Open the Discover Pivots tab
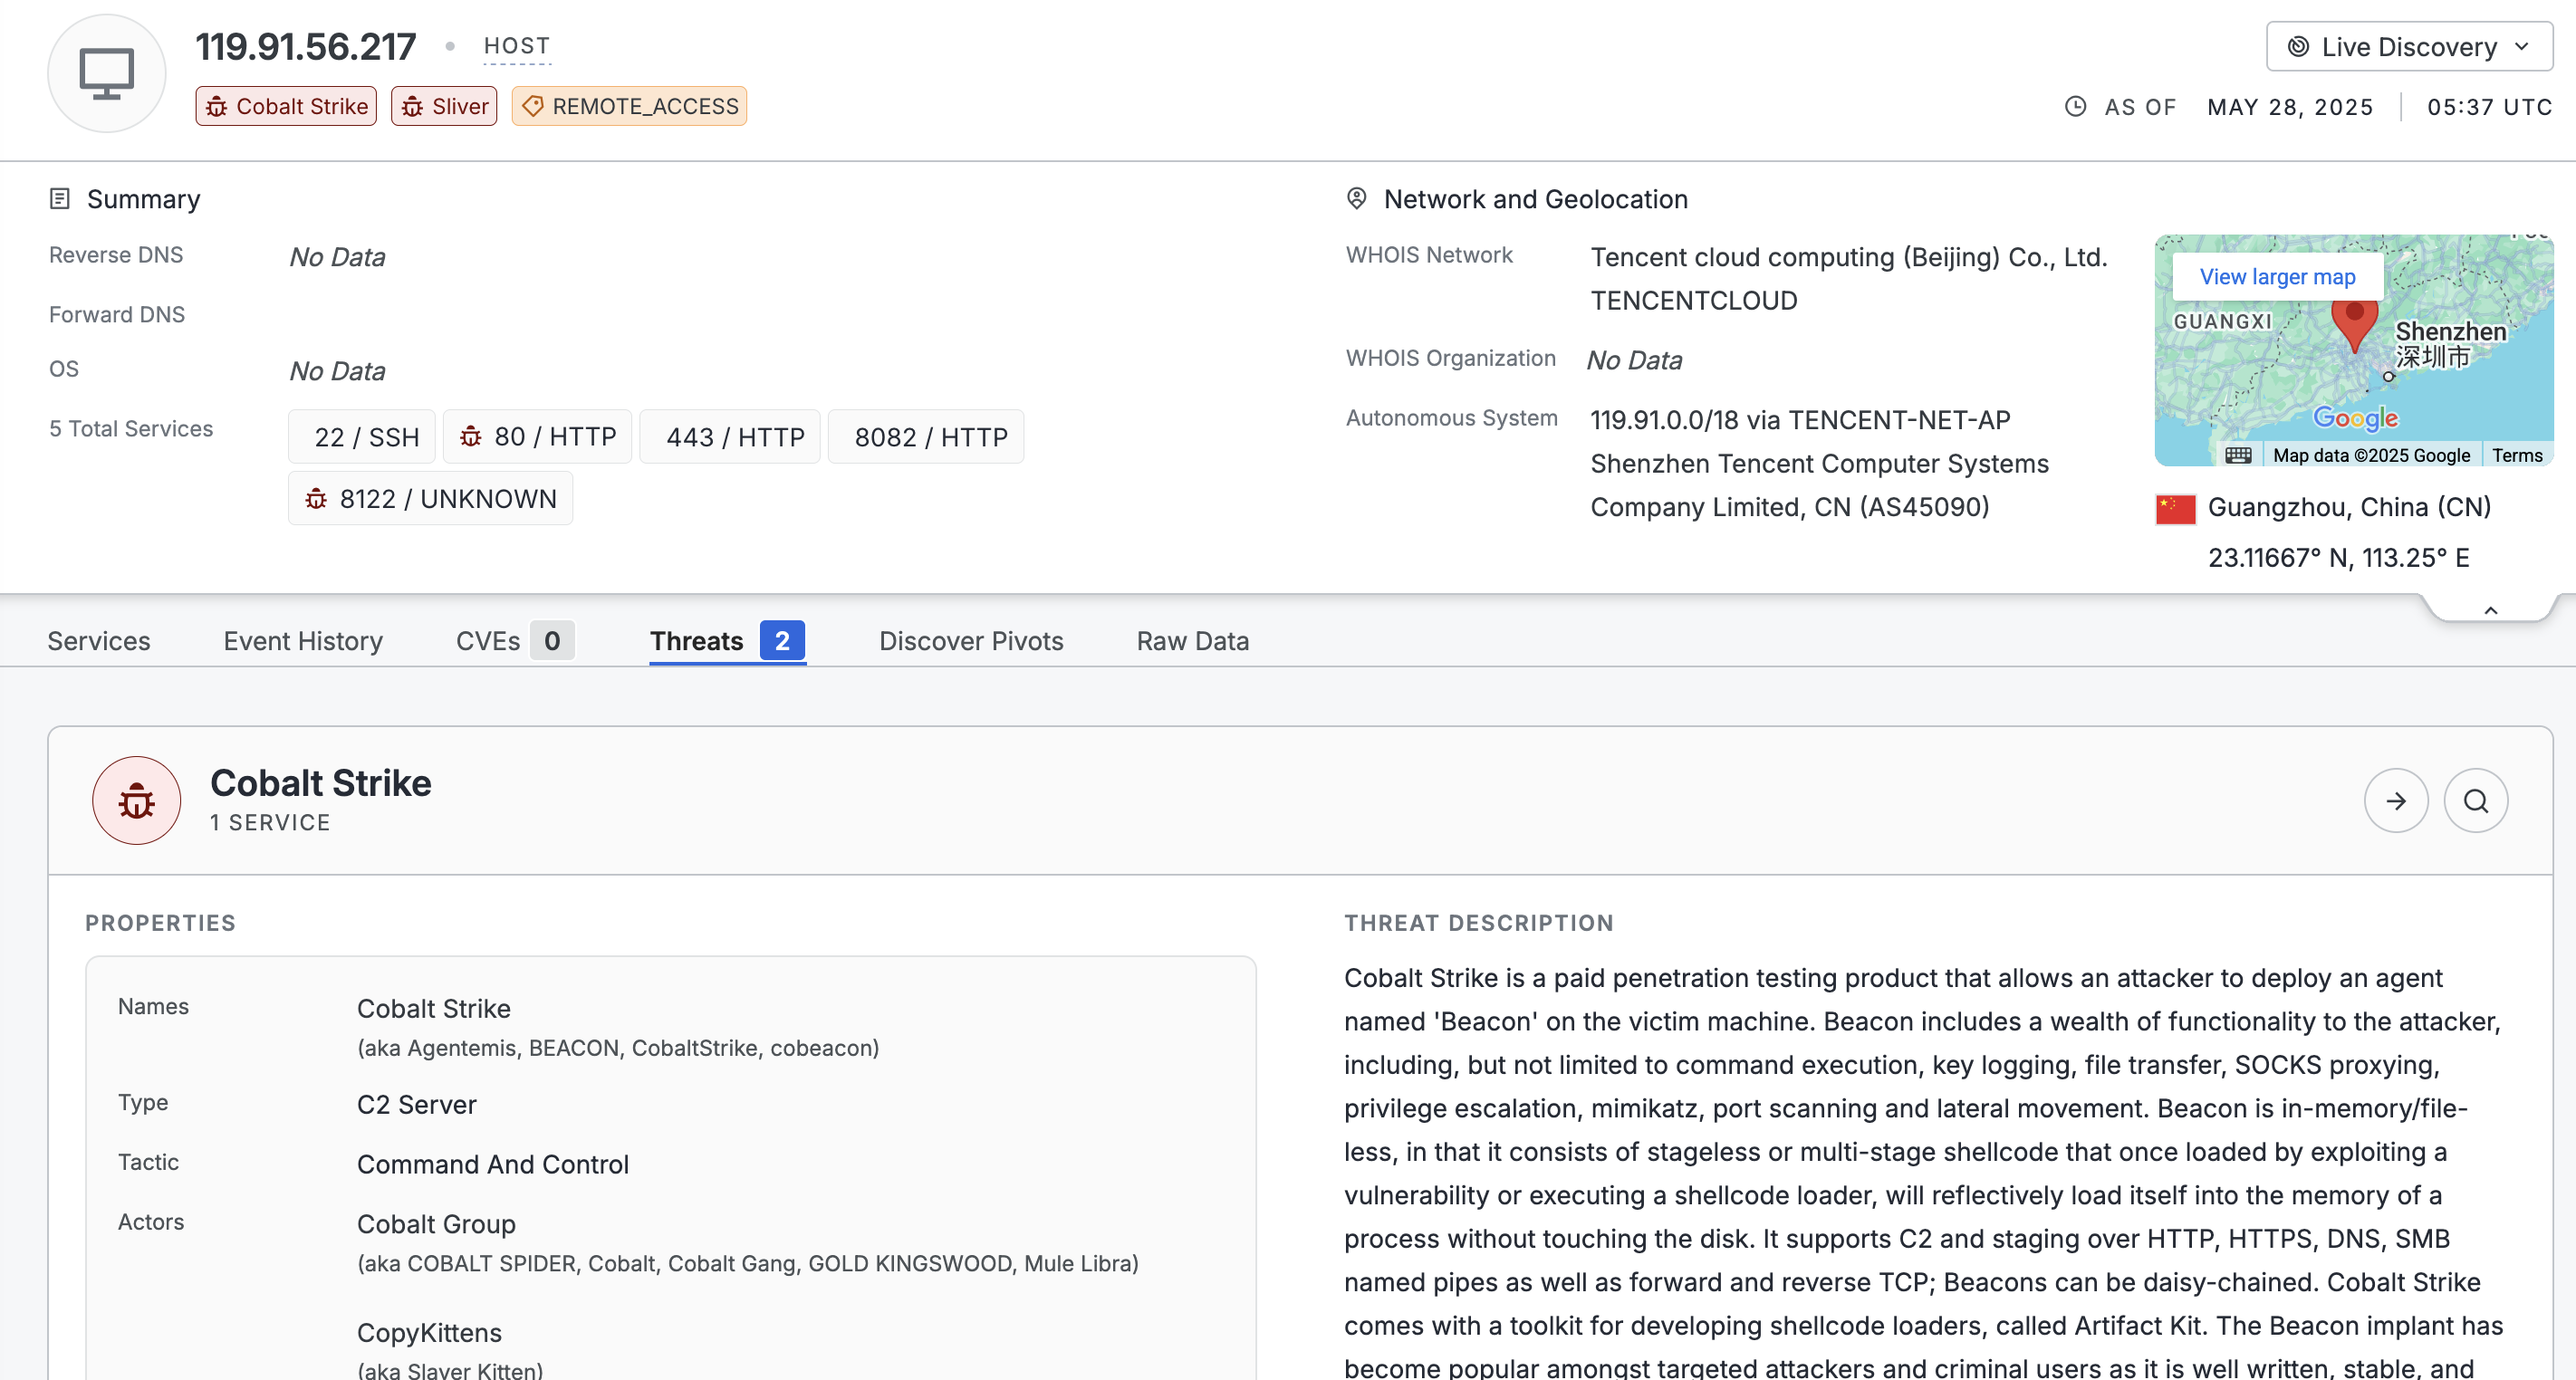 tap(970, 641)
